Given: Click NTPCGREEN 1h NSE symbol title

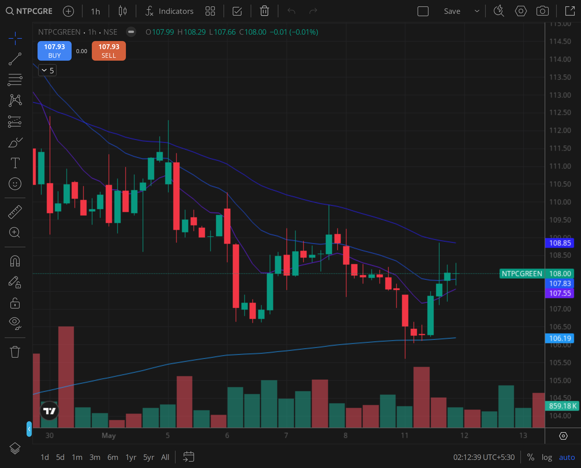Looking at the screenshot, I should [x=78, y=32].
